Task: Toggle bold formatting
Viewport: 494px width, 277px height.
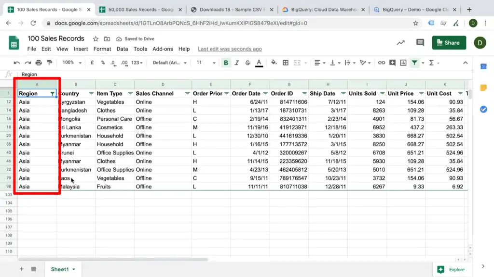Action: coord(226,63)
